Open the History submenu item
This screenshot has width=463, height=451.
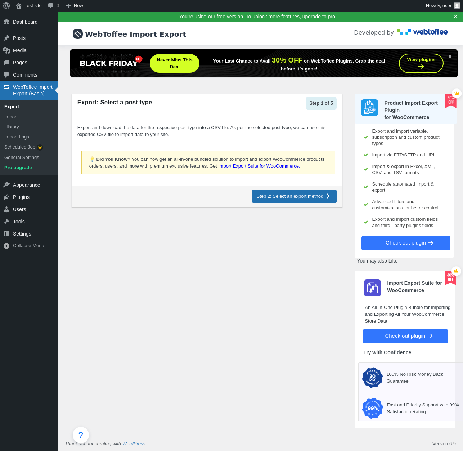click(29, 127)
